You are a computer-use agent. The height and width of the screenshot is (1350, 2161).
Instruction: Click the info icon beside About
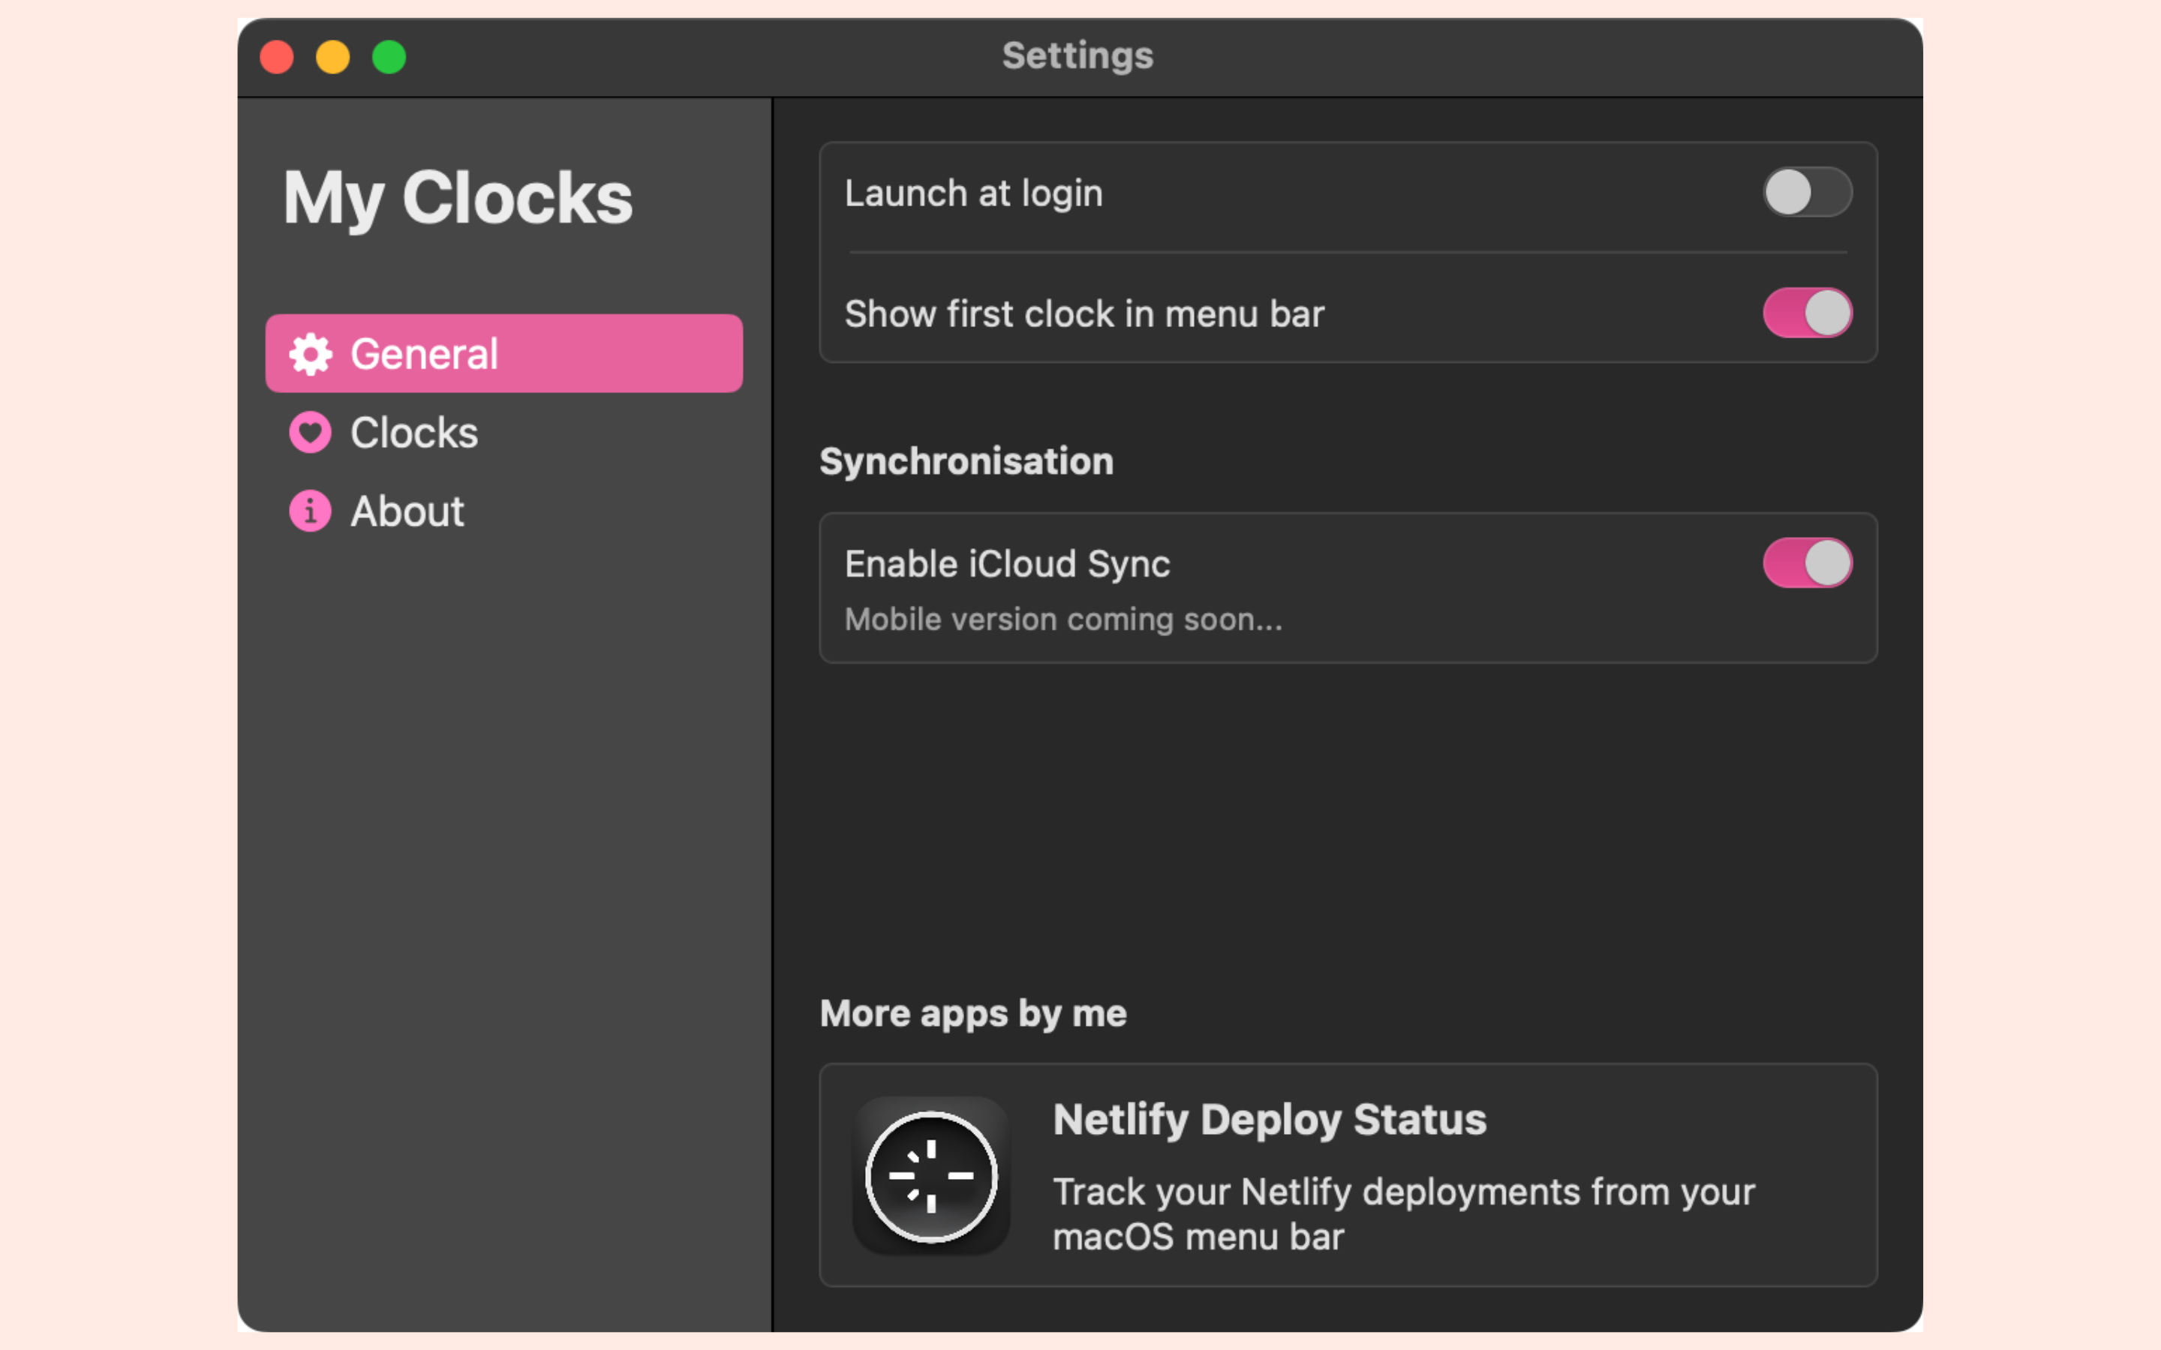pos(310,511)
